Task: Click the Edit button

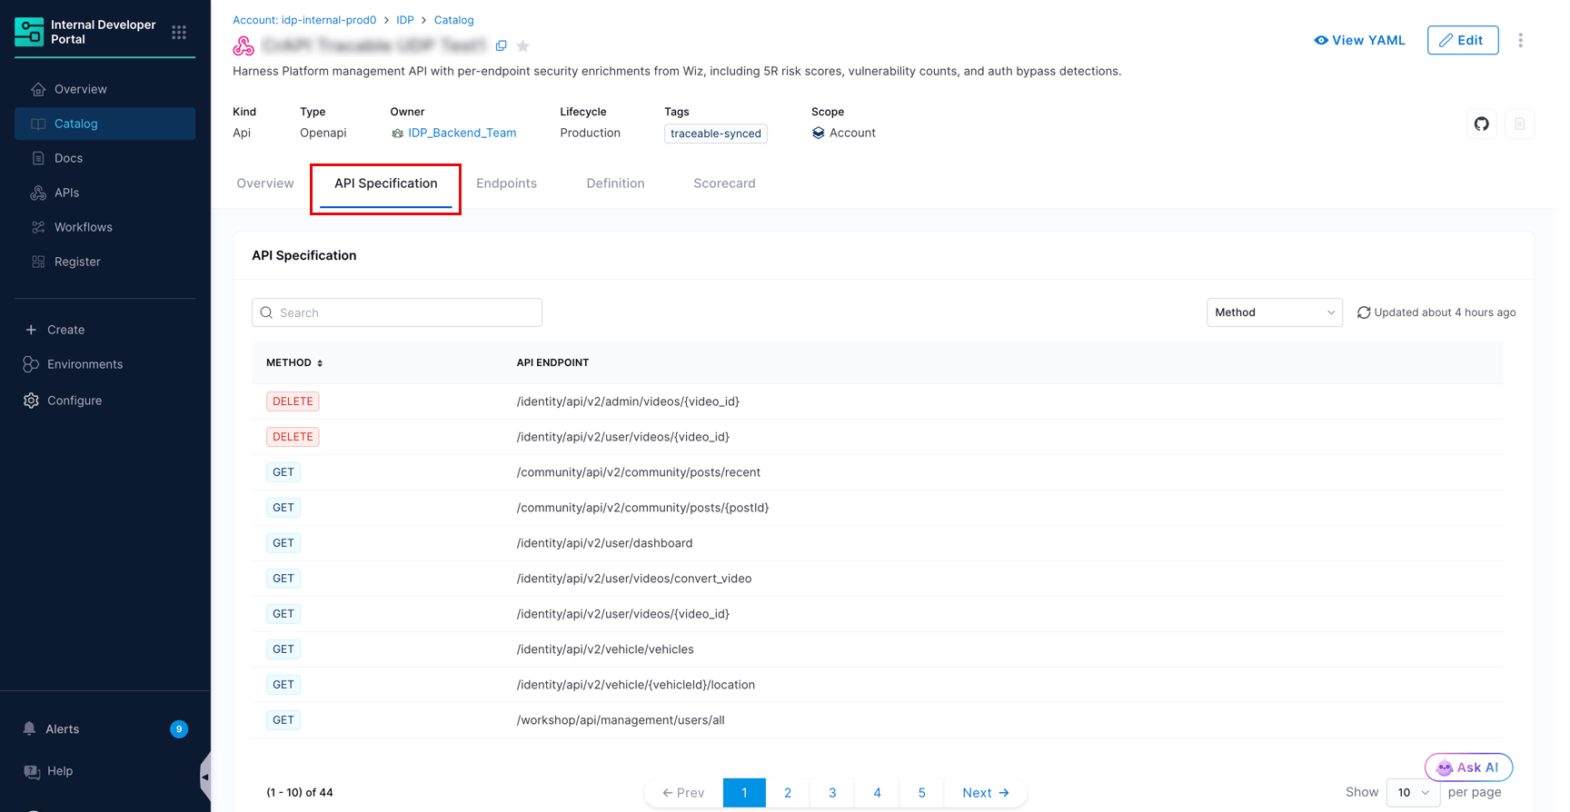Action: click(x=1463, y=40)
